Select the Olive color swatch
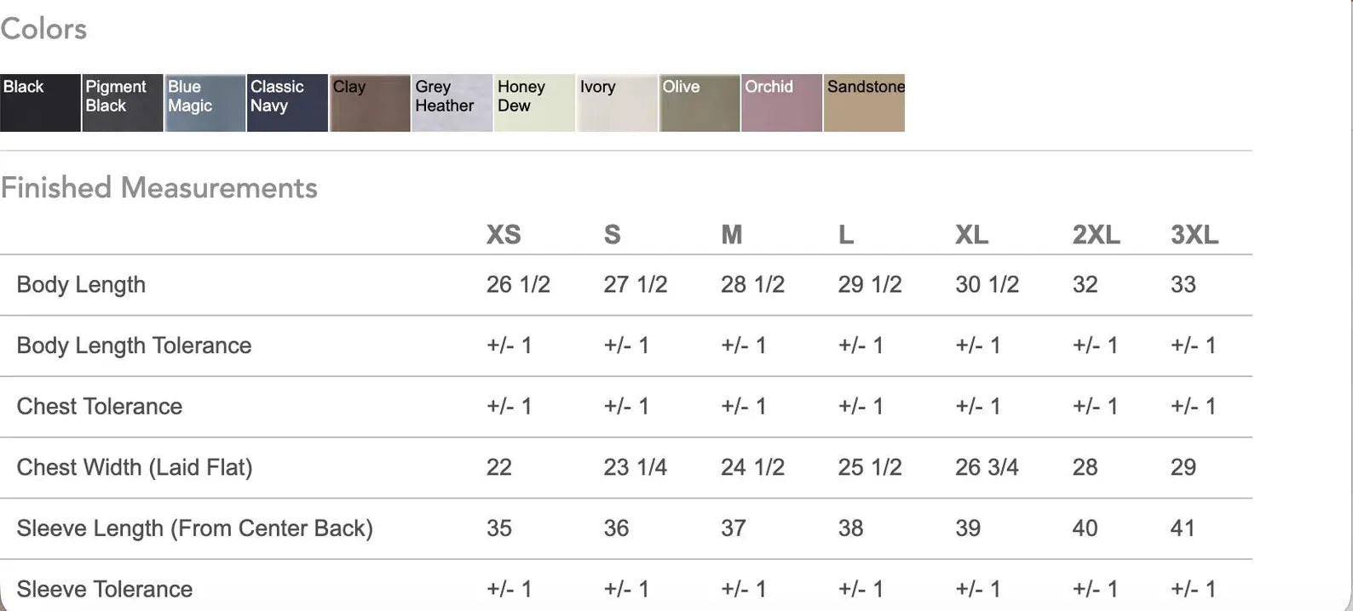 (x=699, y=103)
